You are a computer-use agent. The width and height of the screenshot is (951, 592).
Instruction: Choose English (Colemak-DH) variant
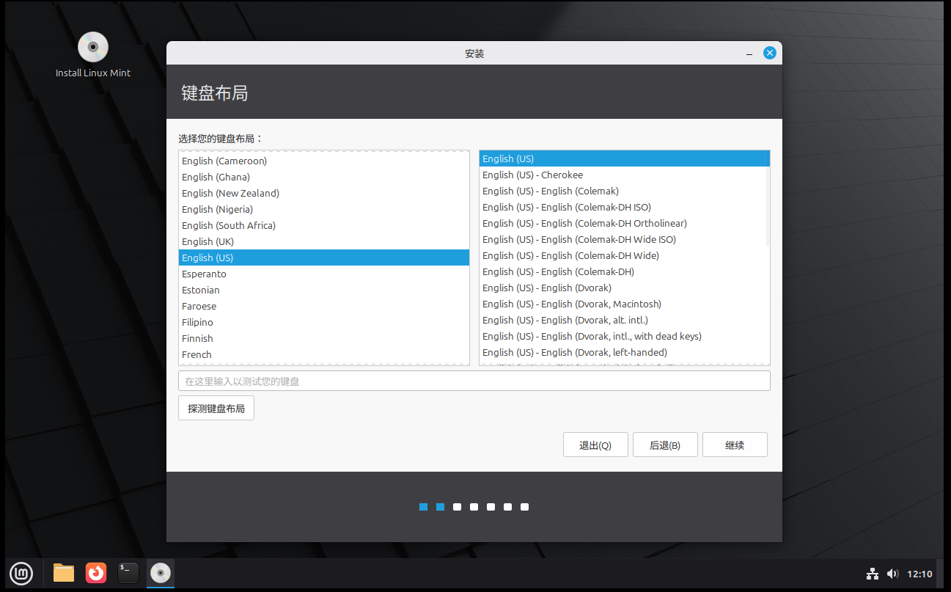coord(558,271)
